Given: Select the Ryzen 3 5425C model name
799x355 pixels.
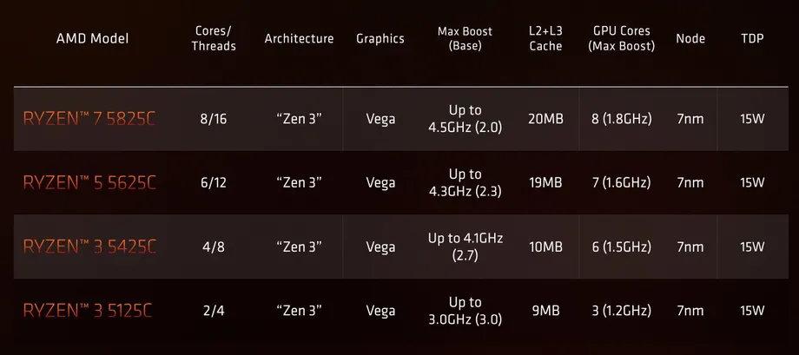Looking at the screenshot, I should pyautogui.click(x=89, y=247).
